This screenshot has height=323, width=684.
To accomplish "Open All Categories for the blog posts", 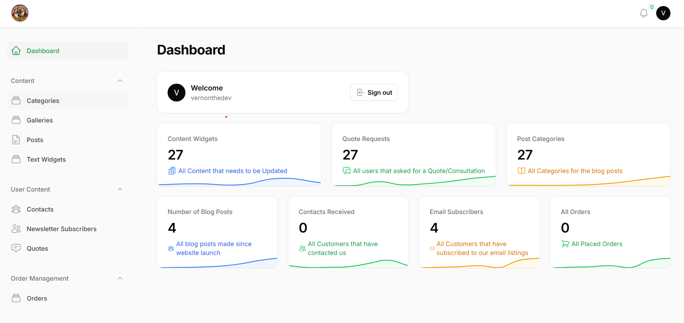I will [x=575, y=171].
